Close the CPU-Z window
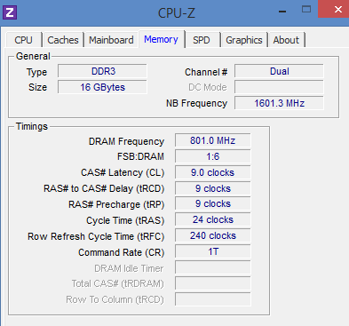This screenshot has height=326, width=349. point(333,9)
